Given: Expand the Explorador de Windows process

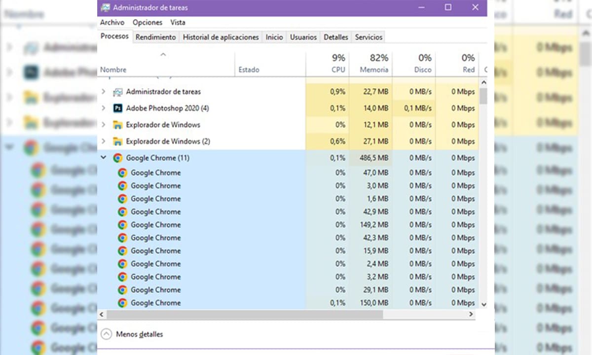Looking at the screenshot, I should click(x=103, y=125).
